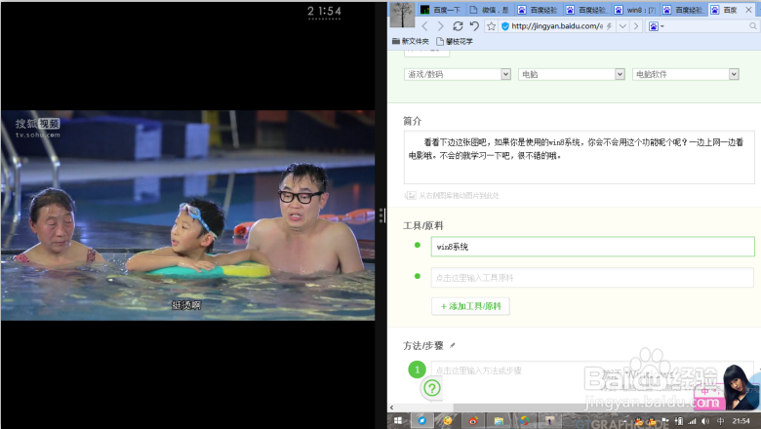Click the security shield icon in address bar
This screenshot has width=761, height=429.
505,26
